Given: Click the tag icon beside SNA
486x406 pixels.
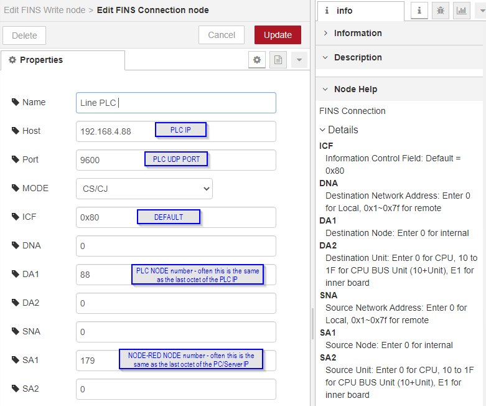Looking at the screenshot, I should (x=15, y=331).
